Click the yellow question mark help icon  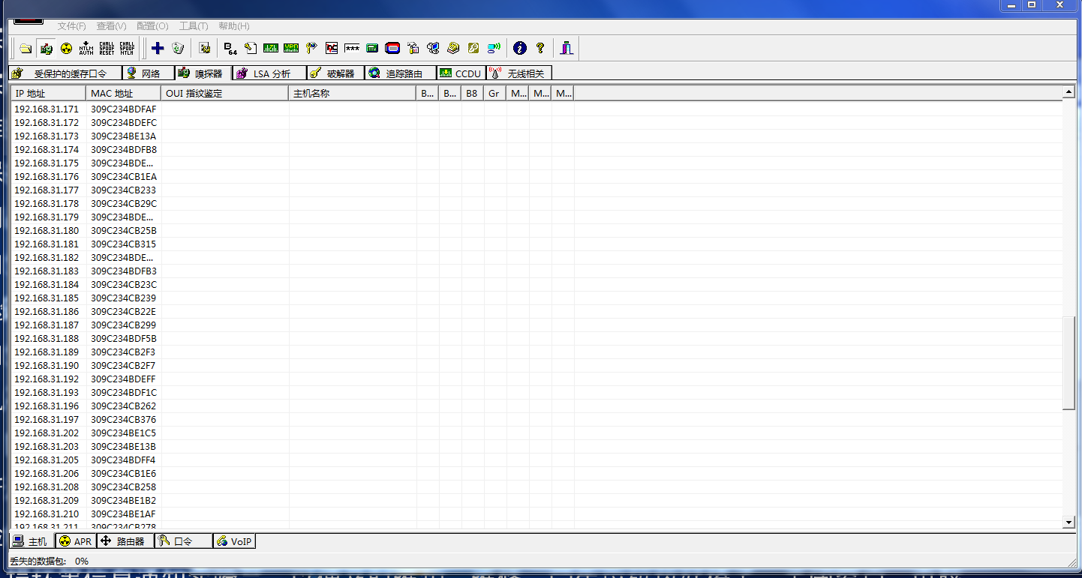(540, 49)
